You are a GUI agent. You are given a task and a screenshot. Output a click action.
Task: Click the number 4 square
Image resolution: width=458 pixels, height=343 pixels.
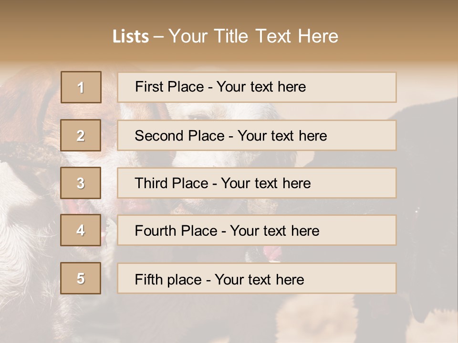[x=81, y=230]
